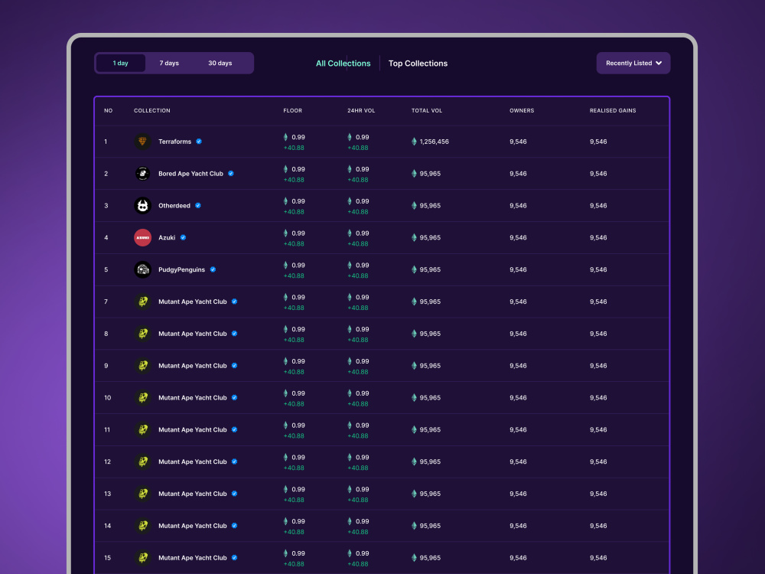Click row number 14
This screenshot has width=765, height=574.
(107, 526)
